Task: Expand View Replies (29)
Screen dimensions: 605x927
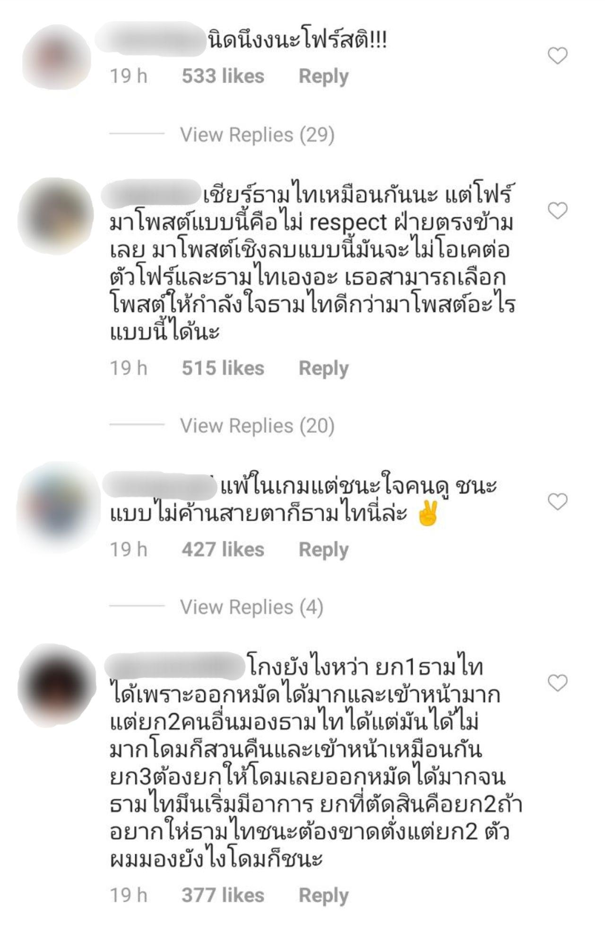Action: (257, 135)
